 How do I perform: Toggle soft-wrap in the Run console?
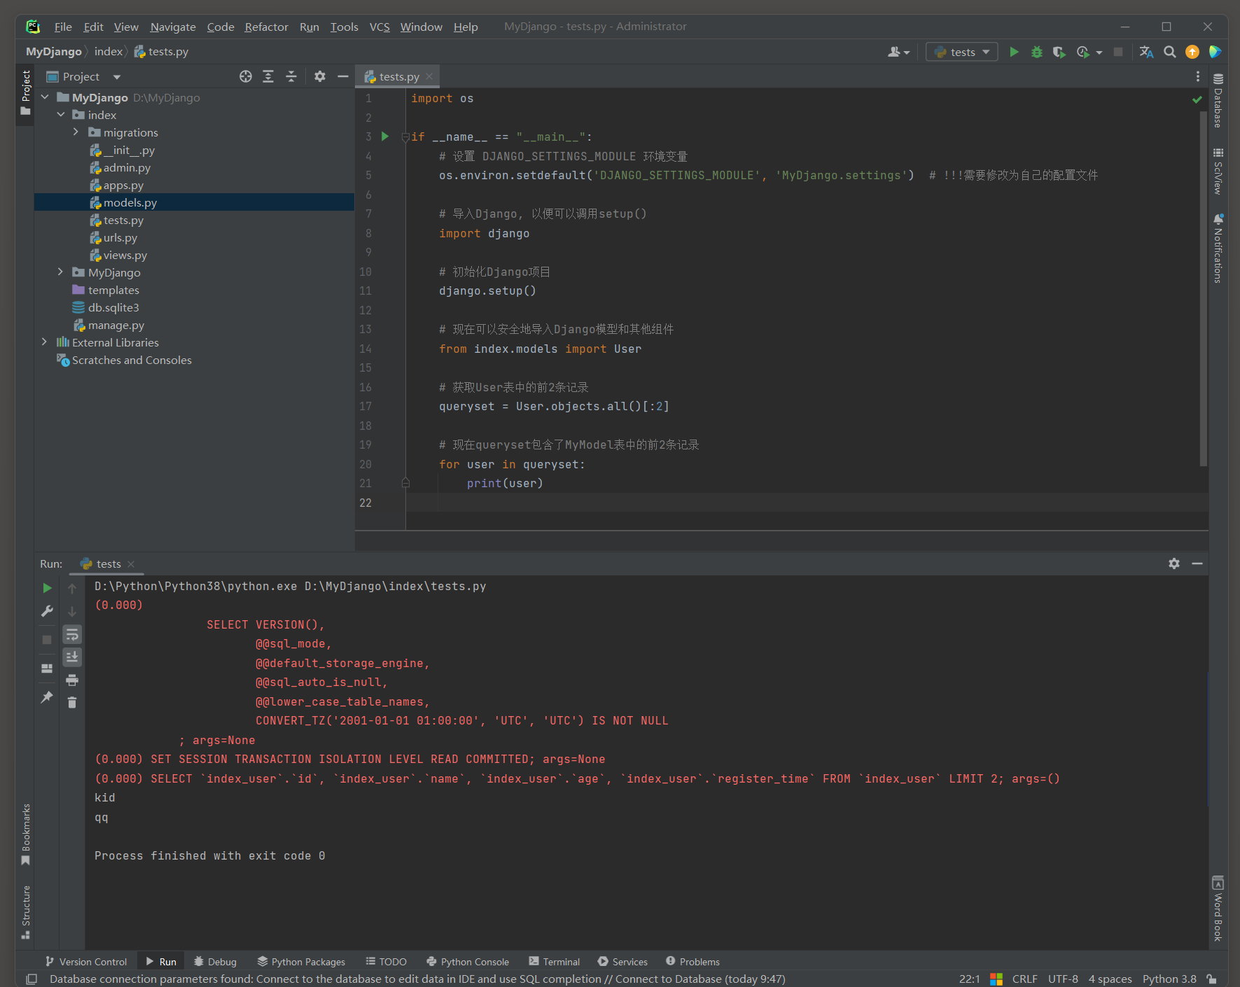coord(72,634)
